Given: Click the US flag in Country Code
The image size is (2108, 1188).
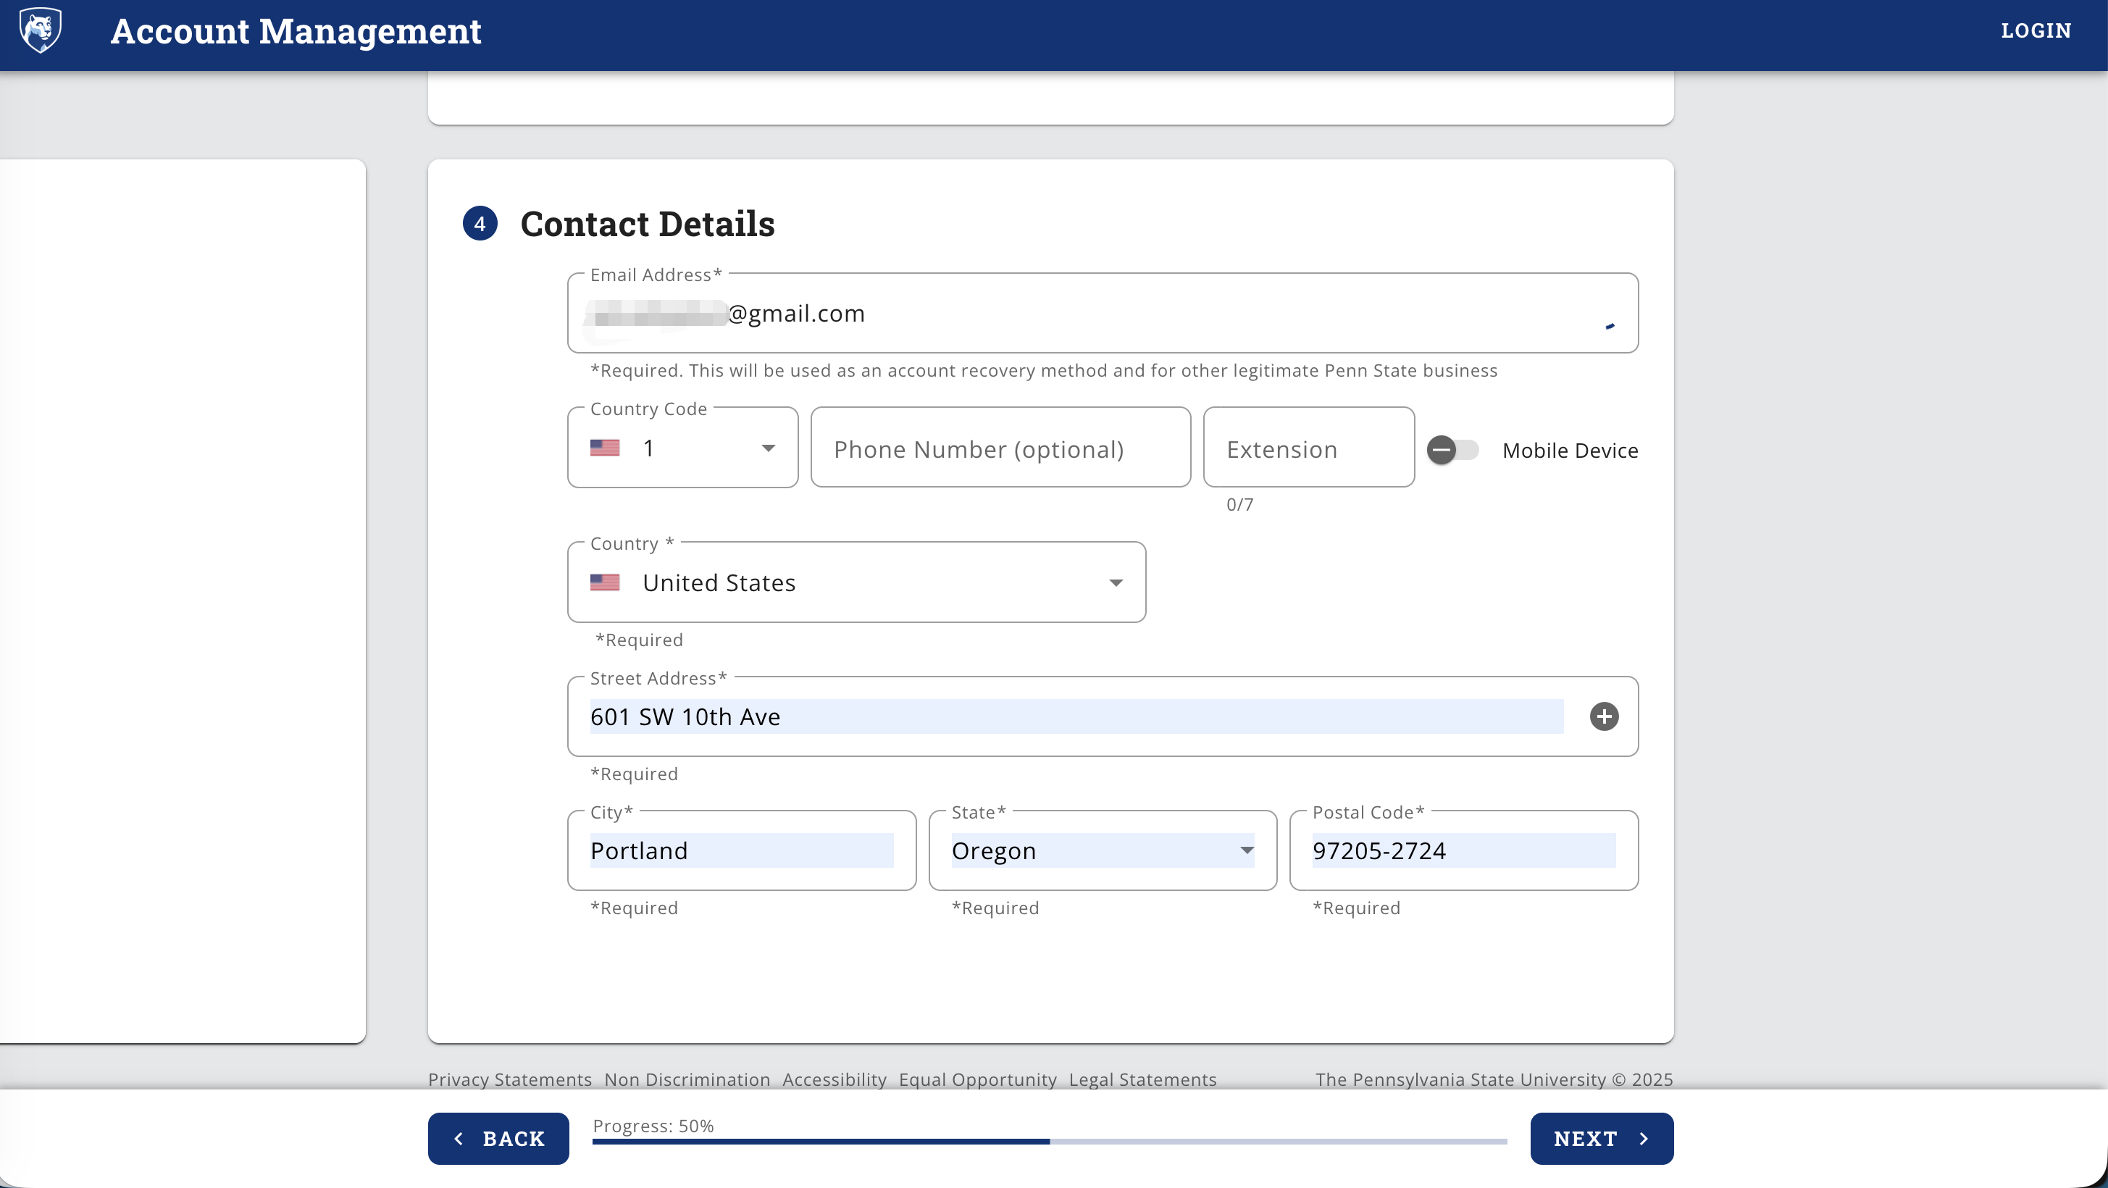Looking at the screenshot, I should point(605,448).
